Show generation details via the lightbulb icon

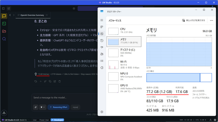(x=36, y=74)
